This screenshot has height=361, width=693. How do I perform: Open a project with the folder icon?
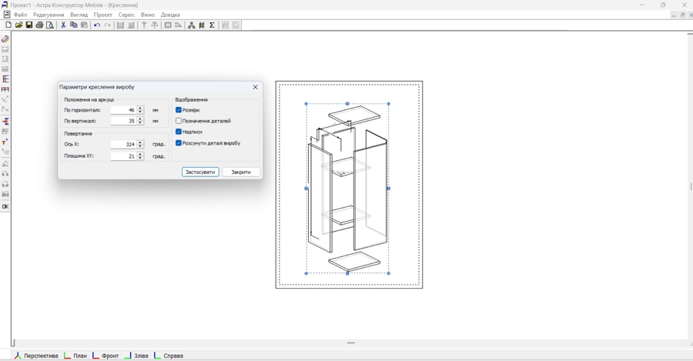coord(18,25)
